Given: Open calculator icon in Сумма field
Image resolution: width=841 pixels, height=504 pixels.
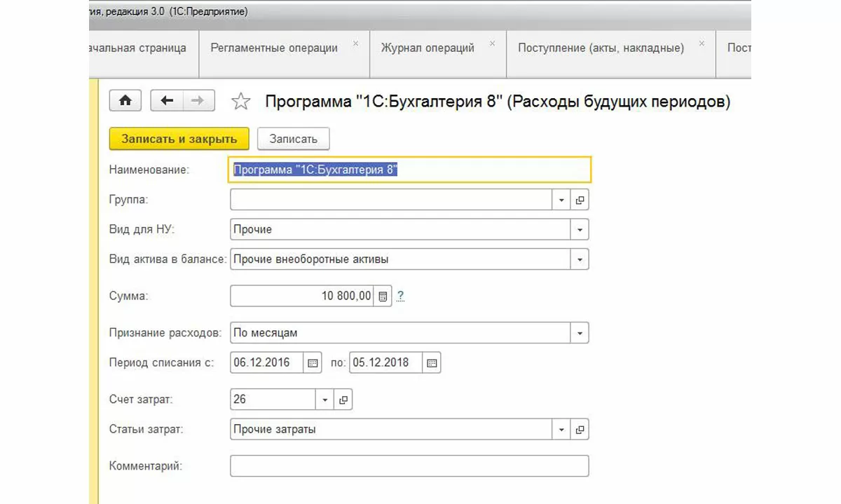Looking at the screenshot, I should point(383,296).
